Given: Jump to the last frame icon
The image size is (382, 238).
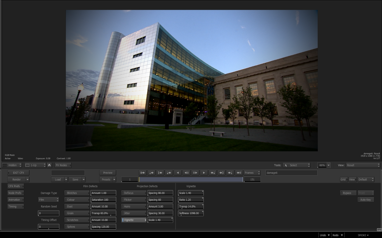Looking at the screenshot, I should [239, 173].
